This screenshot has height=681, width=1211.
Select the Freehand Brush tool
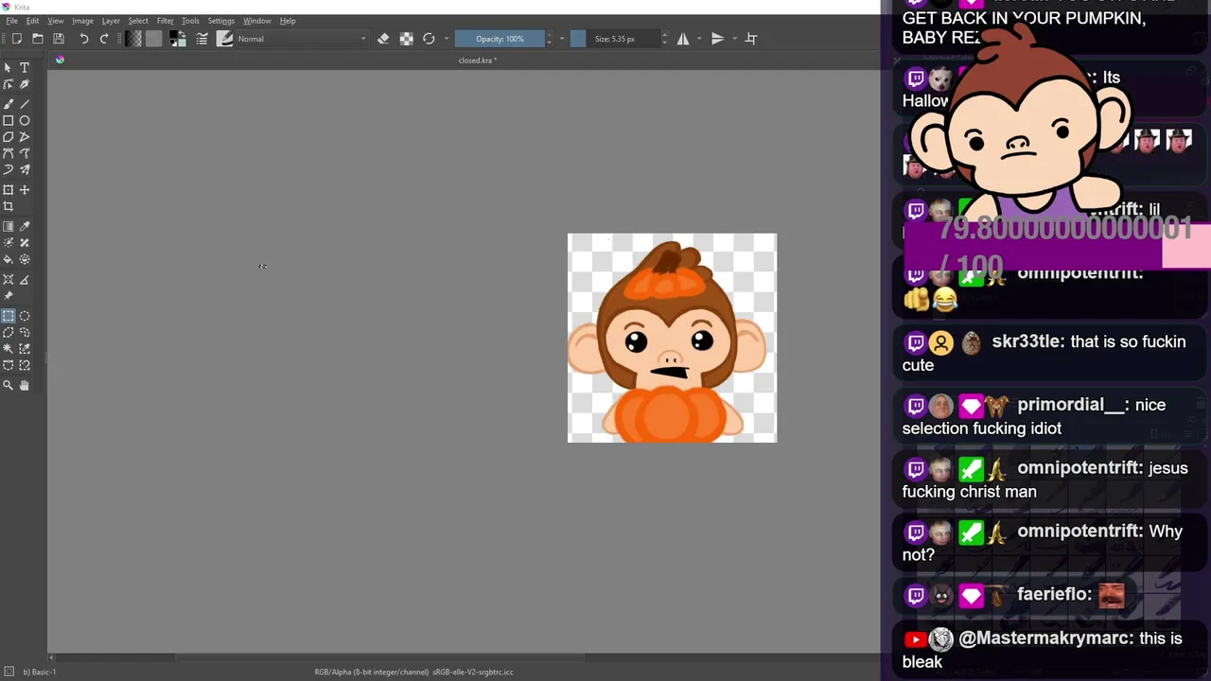[9, 104]
